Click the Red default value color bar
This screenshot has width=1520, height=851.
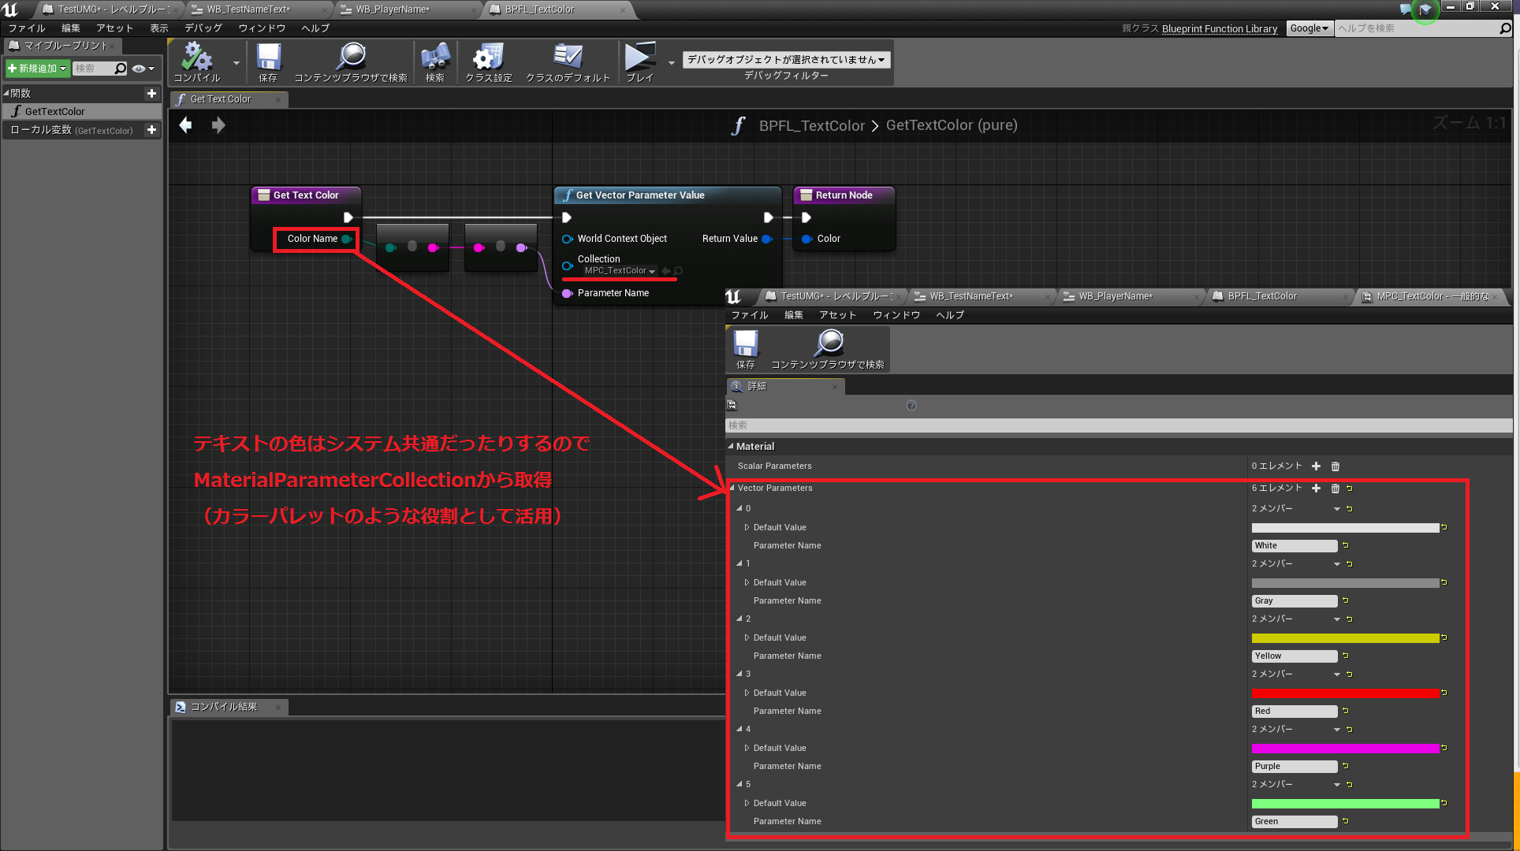point(1344,693)
